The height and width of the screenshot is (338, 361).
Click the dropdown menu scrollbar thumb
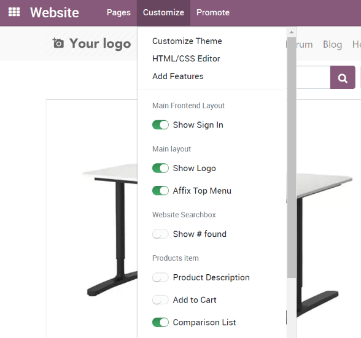[292, 158]
